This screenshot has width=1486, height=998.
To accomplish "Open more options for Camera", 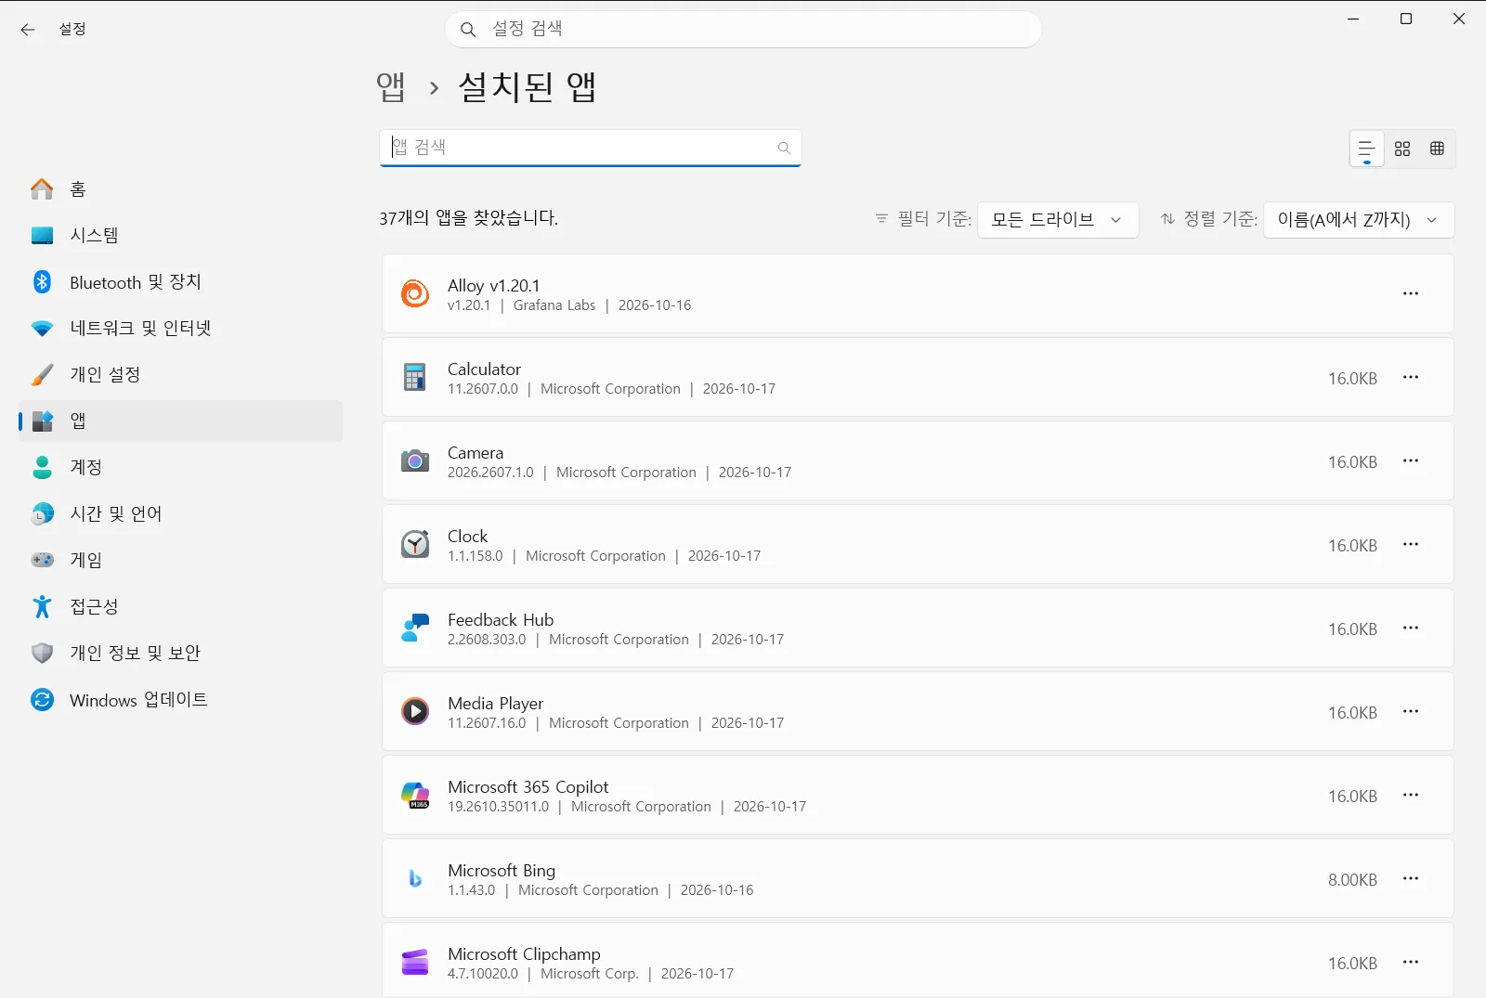I will (1411, 460).
